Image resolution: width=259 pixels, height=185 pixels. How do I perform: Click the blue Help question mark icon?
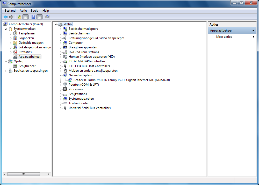pos(33,17)
